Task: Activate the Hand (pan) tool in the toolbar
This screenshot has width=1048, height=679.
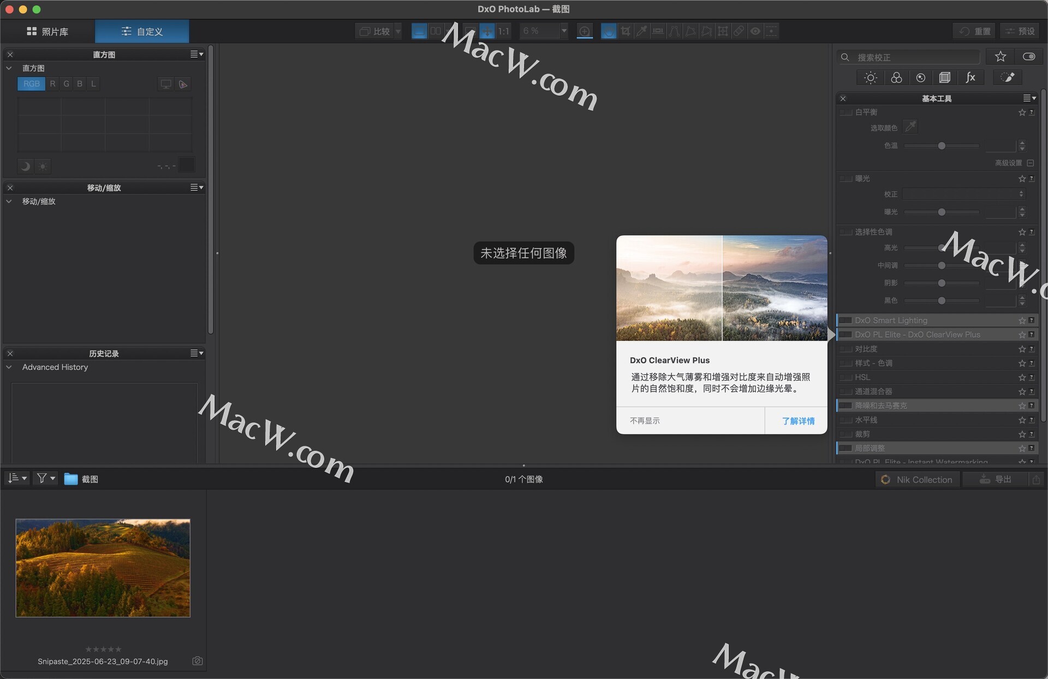Action: pyautogui.click(x=609, y=31)
